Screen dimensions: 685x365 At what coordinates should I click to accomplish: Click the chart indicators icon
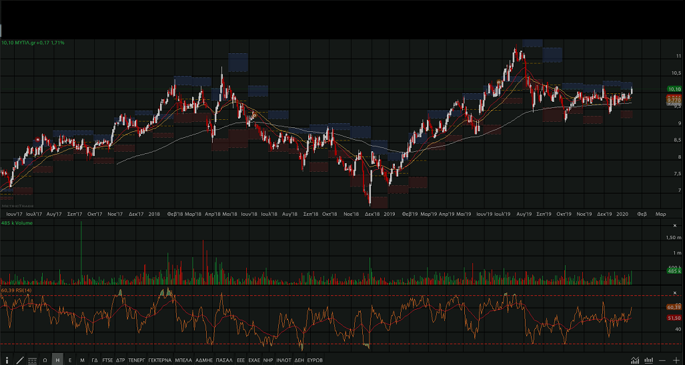pos(635,360)
